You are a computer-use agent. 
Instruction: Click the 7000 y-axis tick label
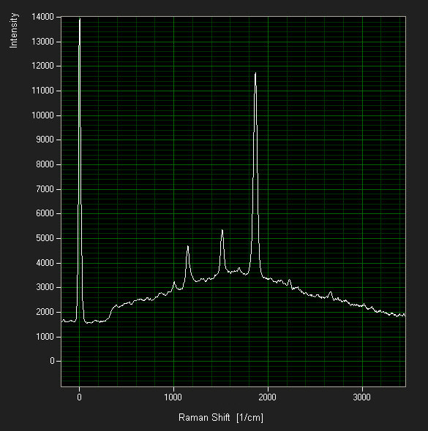click(45, 189)
